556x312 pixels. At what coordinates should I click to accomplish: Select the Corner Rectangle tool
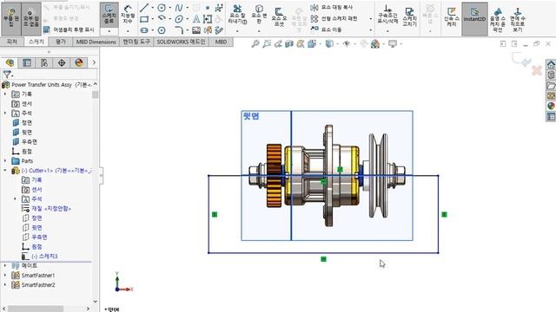tap(144, 19)
